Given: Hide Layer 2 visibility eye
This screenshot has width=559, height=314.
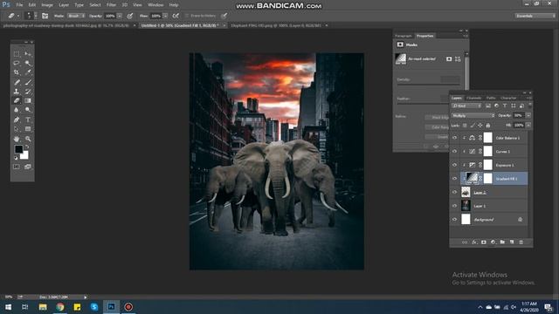Looking at the screenshot, I should pyautogui.click(x=454, y=192).
